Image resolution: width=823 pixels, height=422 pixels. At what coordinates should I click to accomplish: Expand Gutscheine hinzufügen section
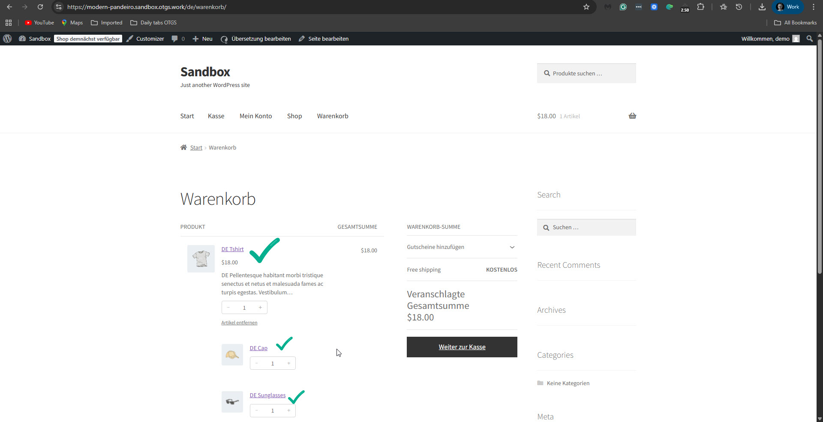coord(512,247)
